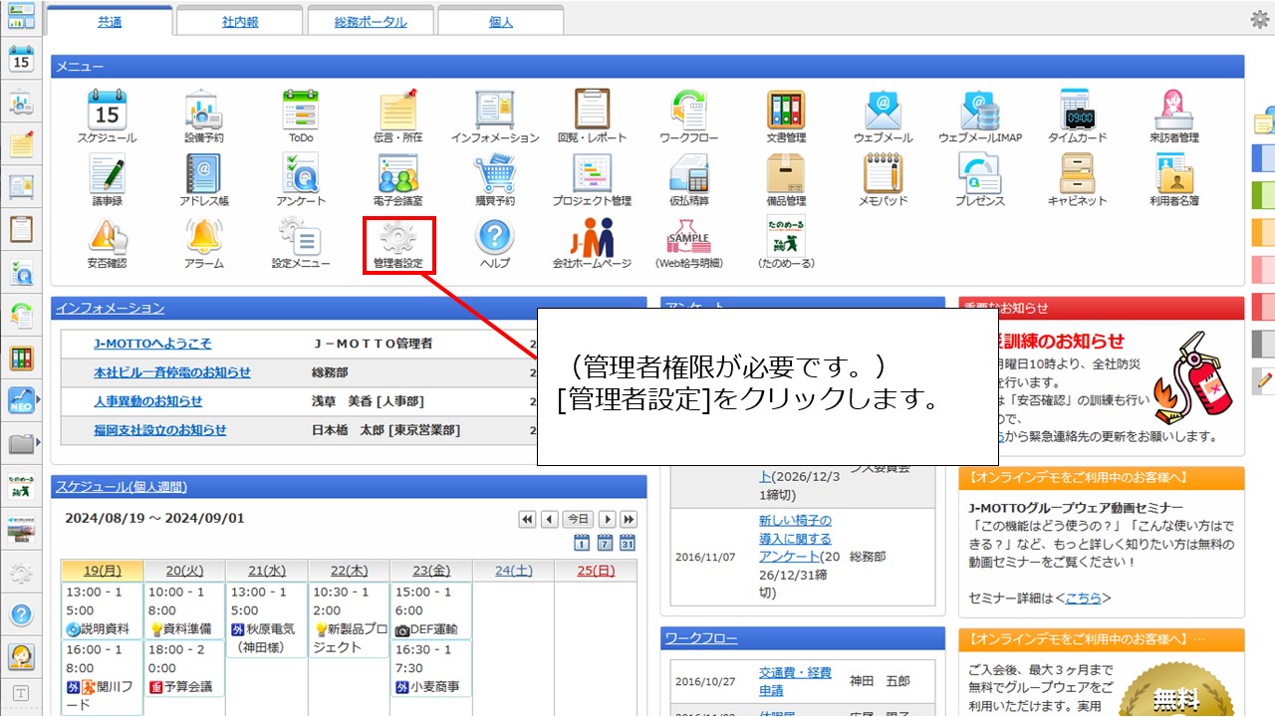Switch to the 社内報 tab

click(239, 21)
